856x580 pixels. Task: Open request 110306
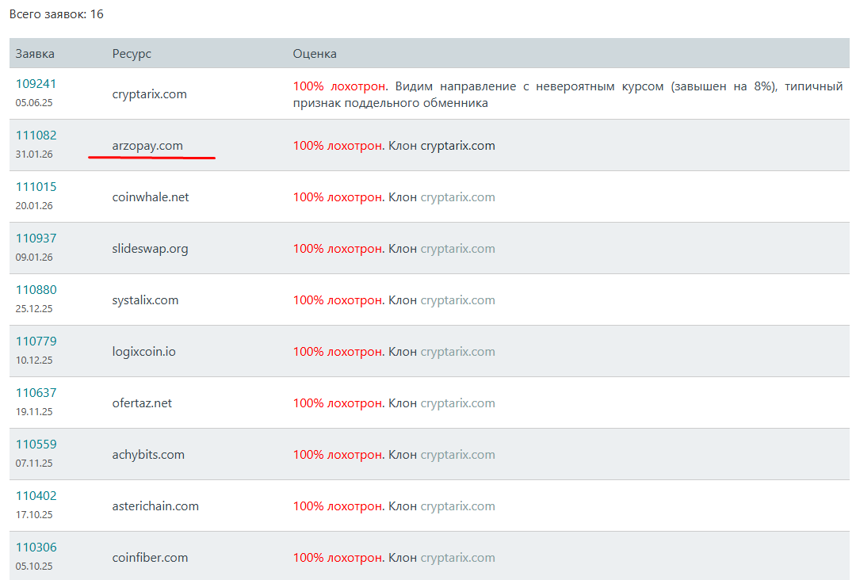[36, 548]
